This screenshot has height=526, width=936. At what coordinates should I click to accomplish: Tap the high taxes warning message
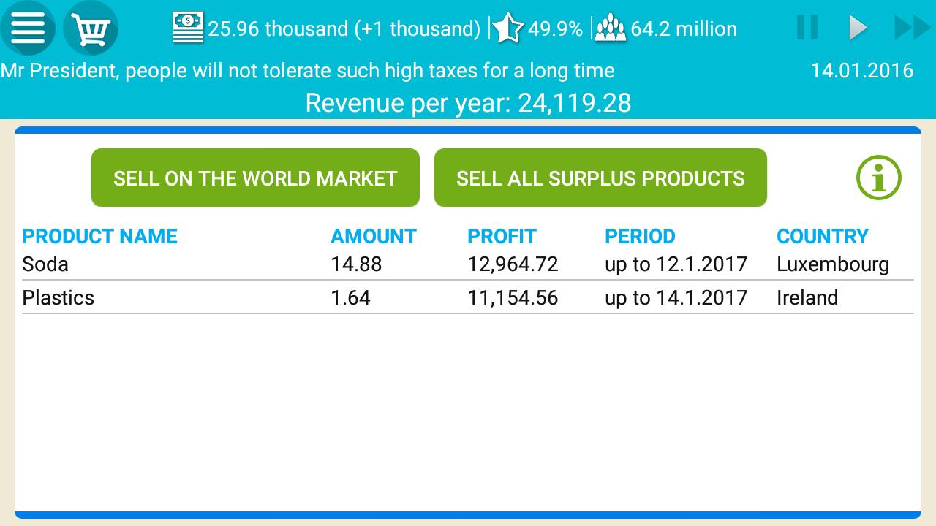point(307,71)
